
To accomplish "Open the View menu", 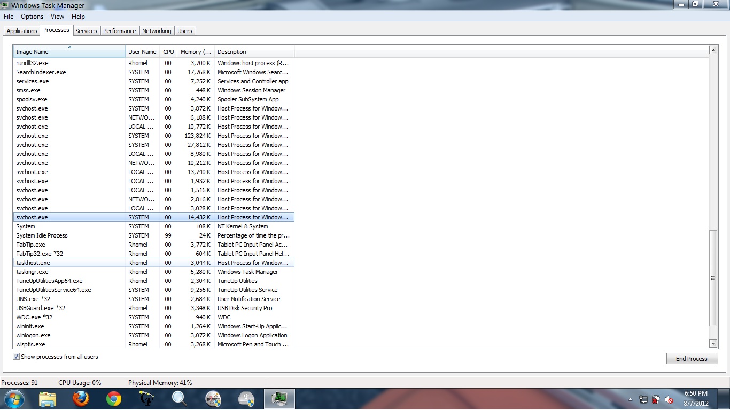I will pyautogui.click(x=57, y=17).
